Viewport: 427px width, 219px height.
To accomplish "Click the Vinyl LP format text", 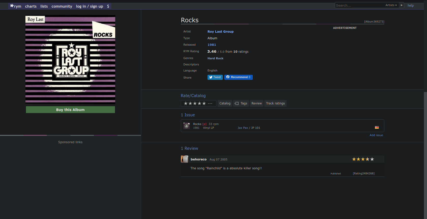I will [209, 128].
